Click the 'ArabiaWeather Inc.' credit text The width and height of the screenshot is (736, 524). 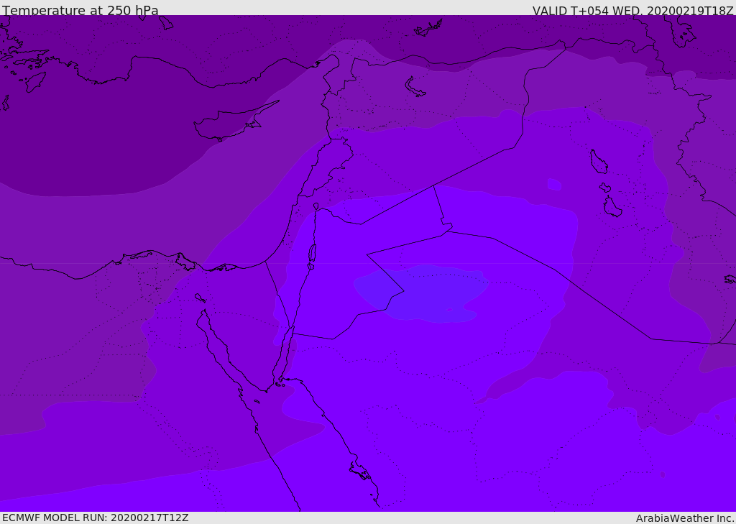point(684,518)
